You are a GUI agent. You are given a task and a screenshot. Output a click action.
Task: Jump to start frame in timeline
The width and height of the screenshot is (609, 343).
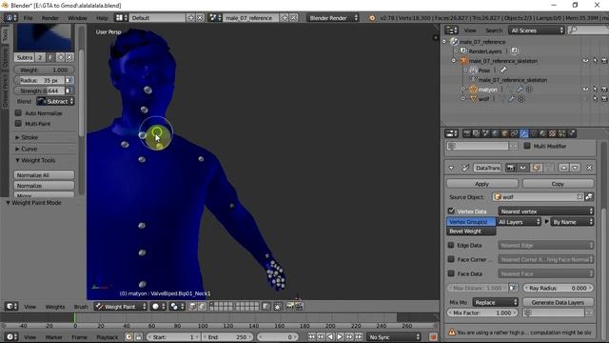tap(311, 336)
